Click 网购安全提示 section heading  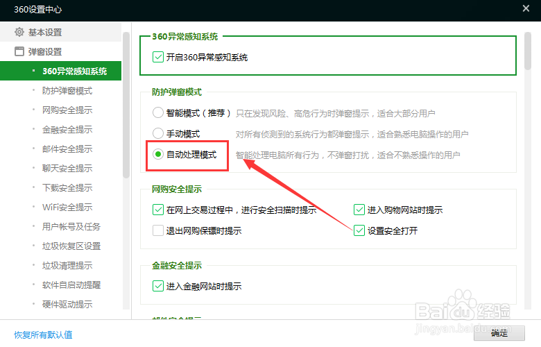pyautogui.click(x=177, y=189)
